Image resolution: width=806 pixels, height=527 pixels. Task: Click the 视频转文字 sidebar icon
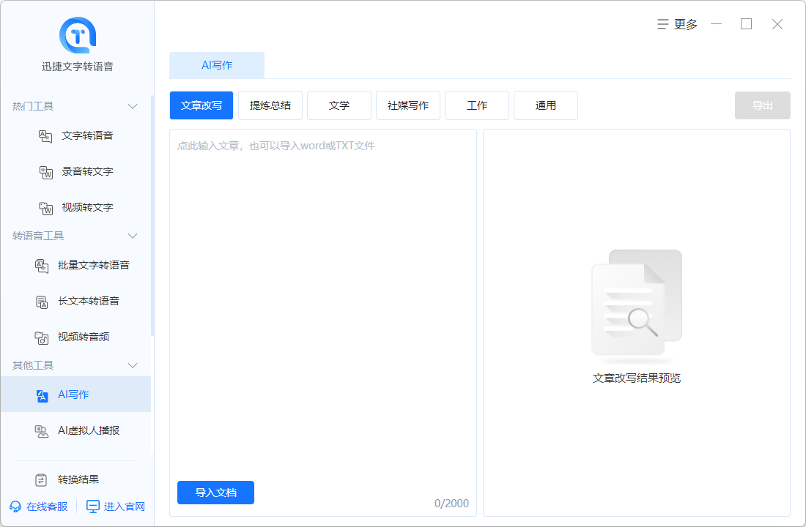tap(45, 208)
